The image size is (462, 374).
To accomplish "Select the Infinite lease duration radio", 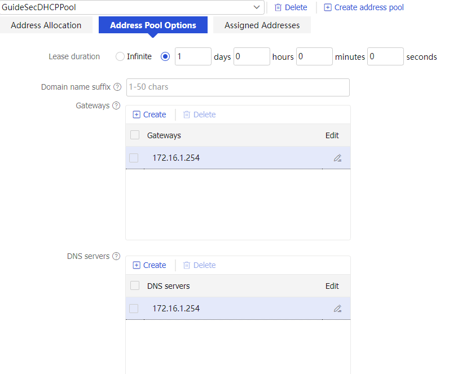I will [120, 56].
